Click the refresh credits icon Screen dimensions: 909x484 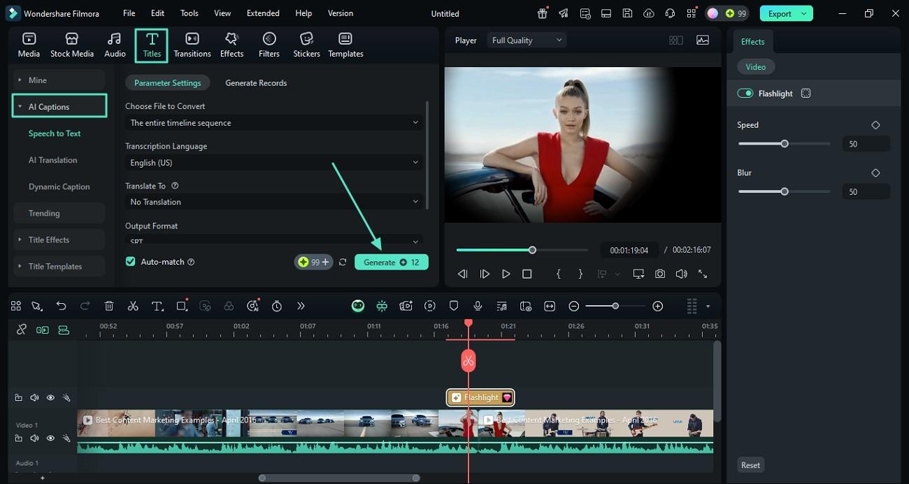[343, 263]
